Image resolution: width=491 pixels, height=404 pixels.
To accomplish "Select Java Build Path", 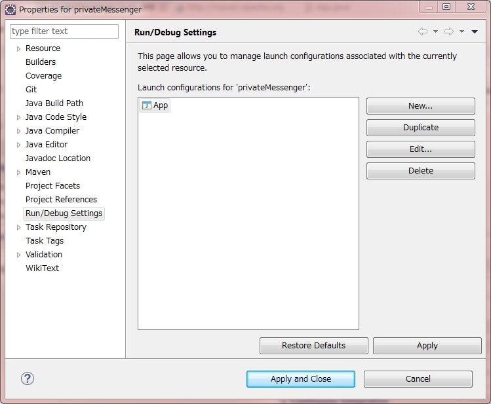I will [54, 103].
